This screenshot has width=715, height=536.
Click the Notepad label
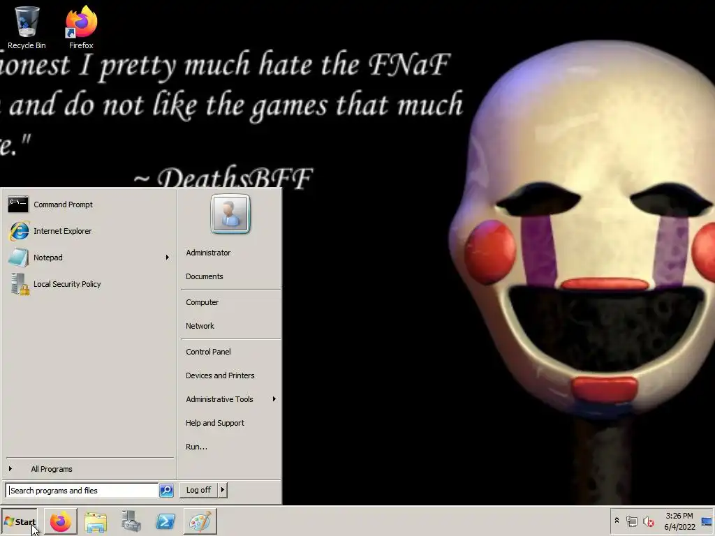pyautogui.click(x=48, y=258)
